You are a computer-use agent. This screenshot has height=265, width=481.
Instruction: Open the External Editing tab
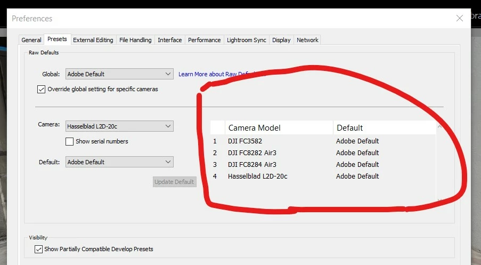(x=93, y=40)
